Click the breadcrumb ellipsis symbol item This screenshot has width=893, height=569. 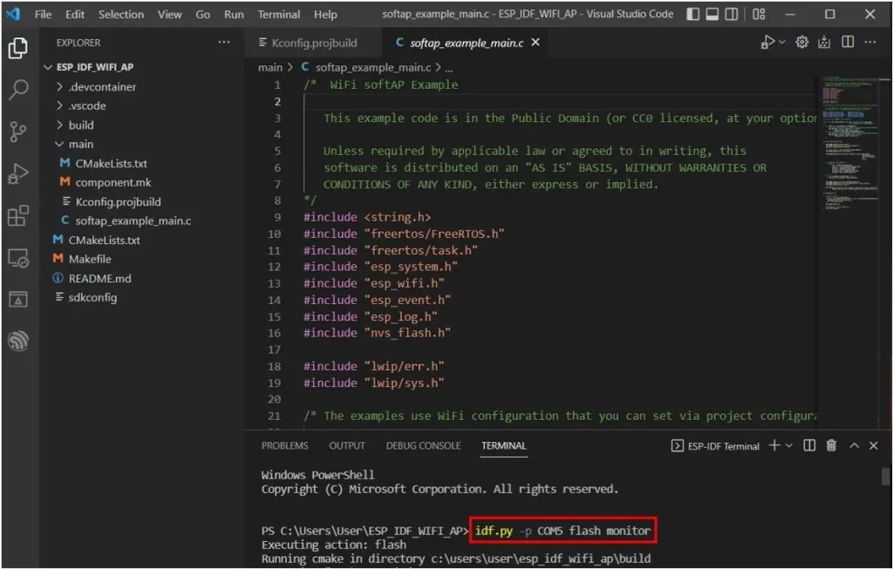tap(449, 68)
